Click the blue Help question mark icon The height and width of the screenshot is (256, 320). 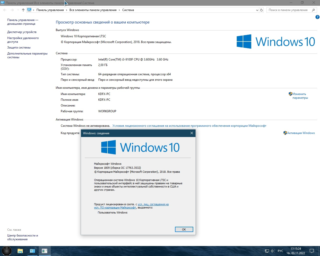(x=317, y=17)
